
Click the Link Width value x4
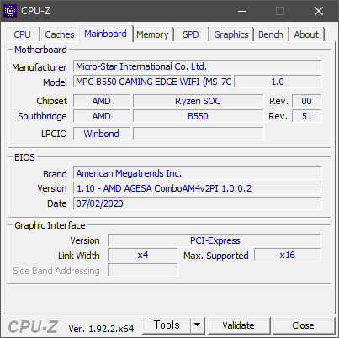pyautogui.click(x=143, y=256)
